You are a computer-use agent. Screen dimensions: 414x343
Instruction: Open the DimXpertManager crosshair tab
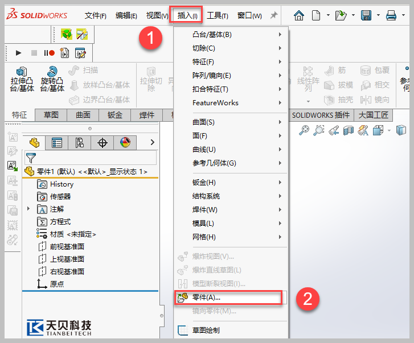pyautogui.click(x=103, y=143)
